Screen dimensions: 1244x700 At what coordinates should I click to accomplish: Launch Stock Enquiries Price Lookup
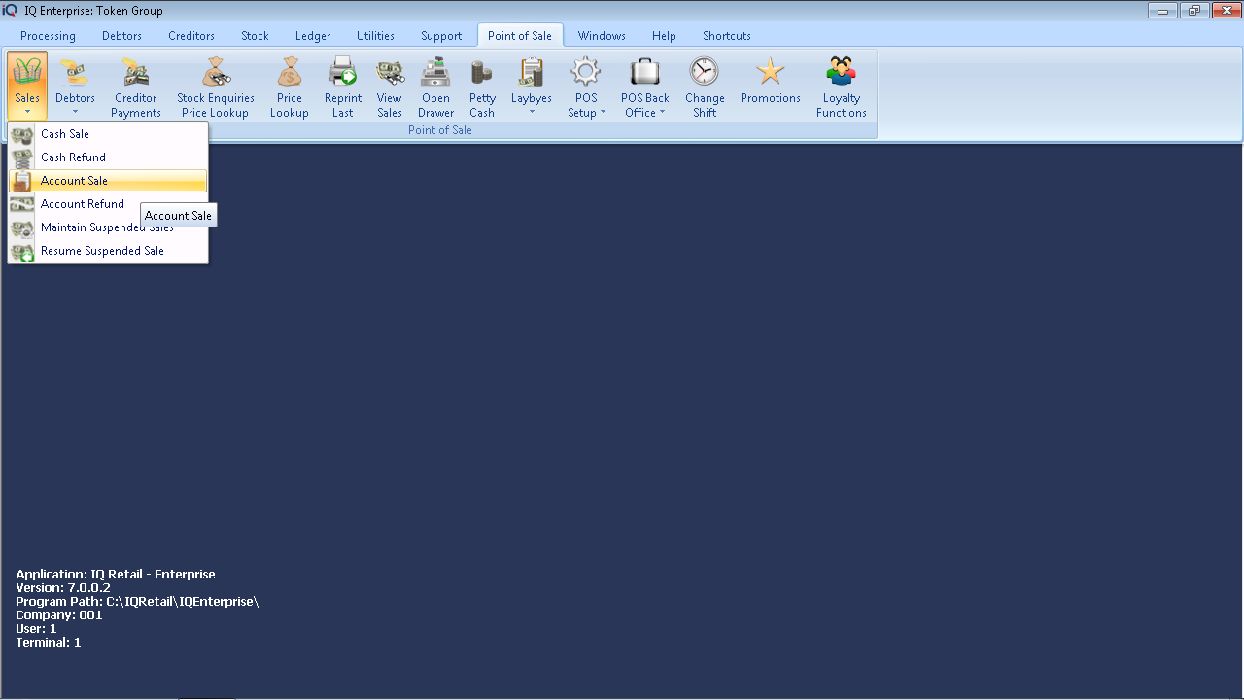[x=216, y=71]
